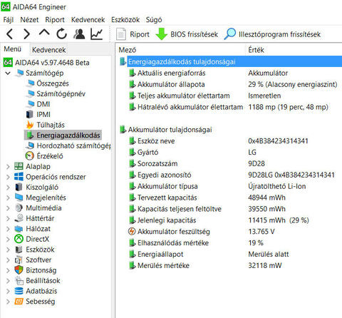The width and height of the screenshot is (342, 318).
Task: Click the Érzékelő gauge icon
Action: 30,156
